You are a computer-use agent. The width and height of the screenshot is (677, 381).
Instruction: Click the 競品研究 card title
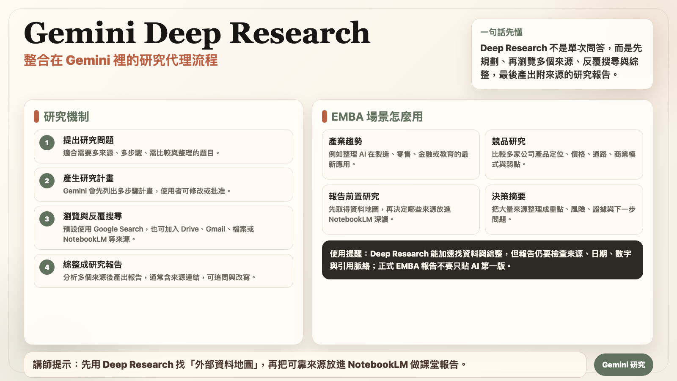click(509, 141)
